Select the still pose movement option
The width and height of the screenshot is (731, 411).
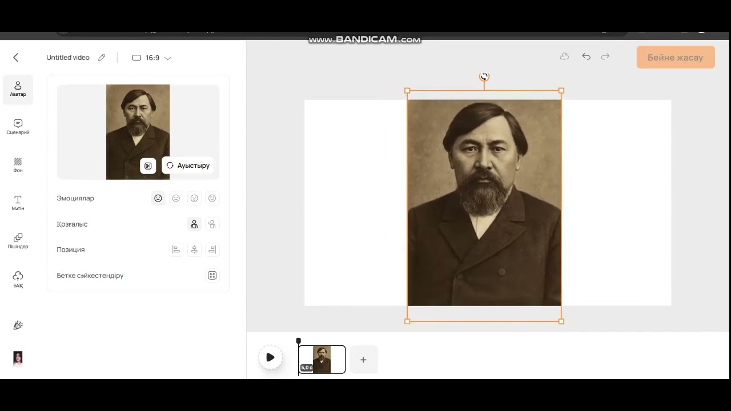tap(194, 224)
